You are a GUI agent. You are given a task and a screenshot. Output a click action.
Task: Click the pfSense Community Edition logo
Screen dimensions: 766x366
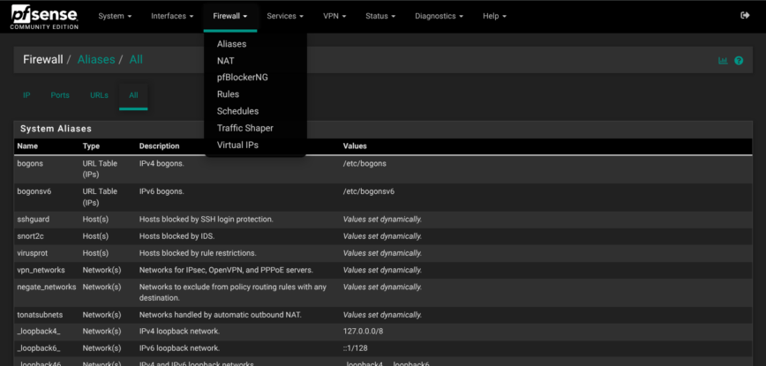pos(44,17)
